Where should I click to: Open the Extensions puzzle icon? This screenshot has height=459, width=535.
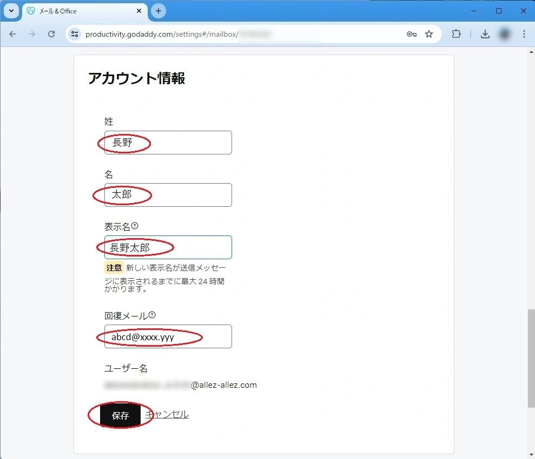pyautogui.click(x=456, y=34)
